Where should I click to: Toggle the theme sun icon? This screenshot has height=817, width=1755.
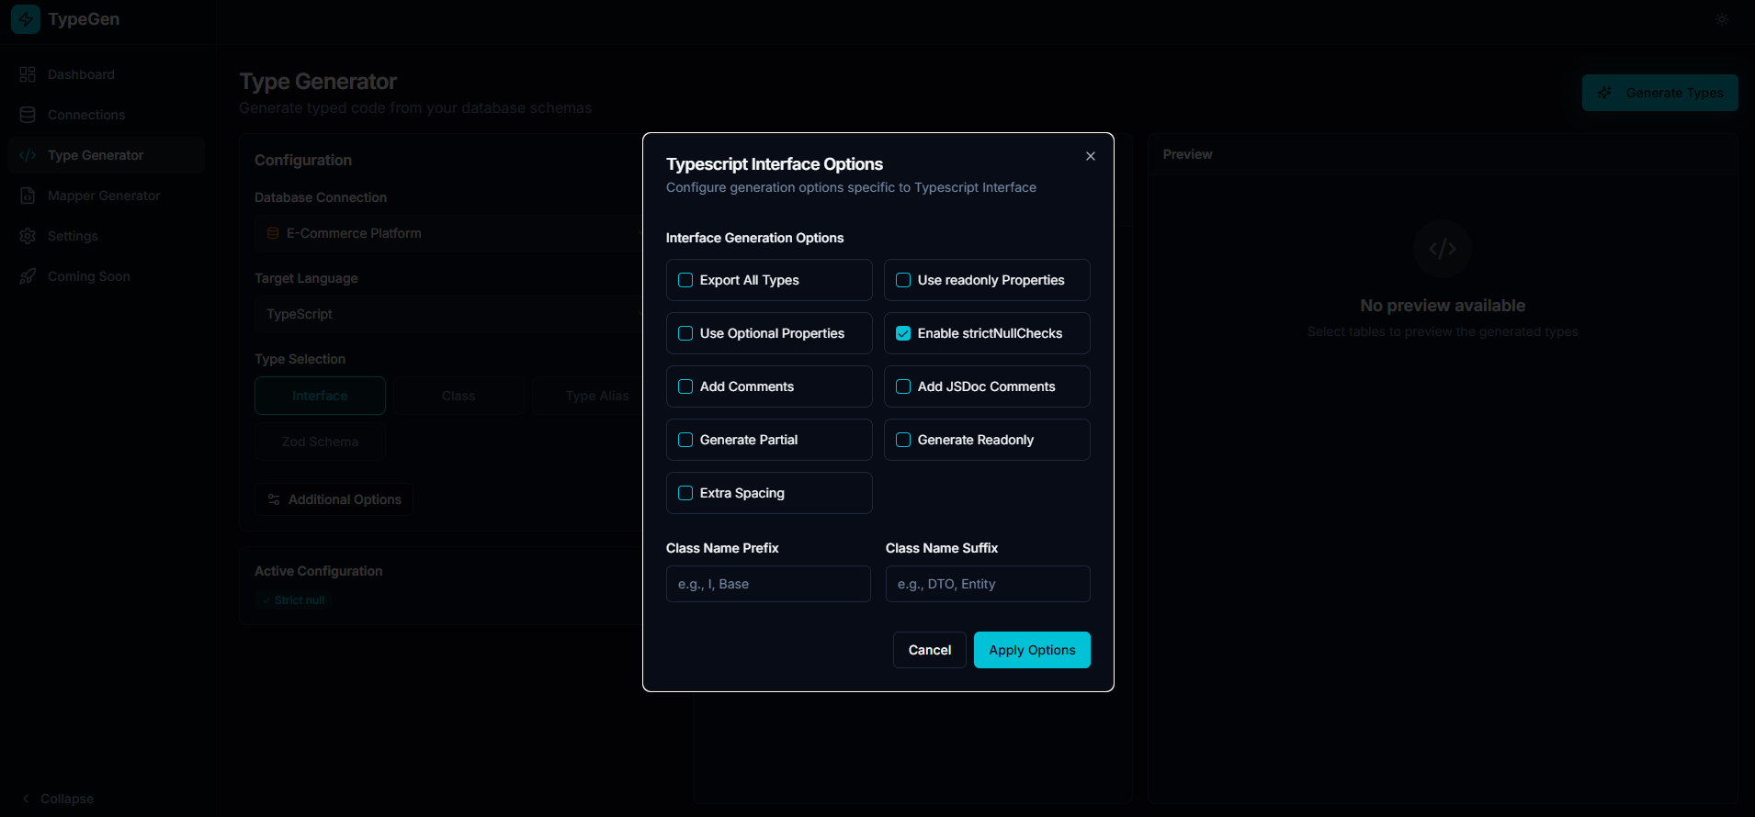coord(1722,19)
